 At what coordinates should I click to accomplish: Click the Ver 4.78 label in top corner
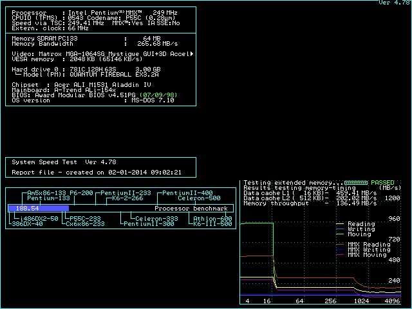click(393, 3)
